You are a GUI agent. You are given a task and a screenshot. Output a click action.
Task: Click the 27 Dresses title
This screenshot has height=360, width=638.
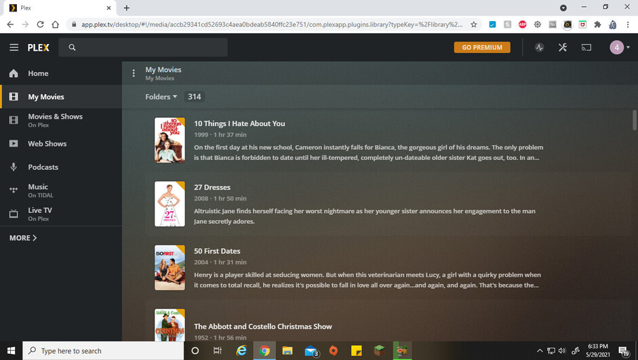[212, 188]
